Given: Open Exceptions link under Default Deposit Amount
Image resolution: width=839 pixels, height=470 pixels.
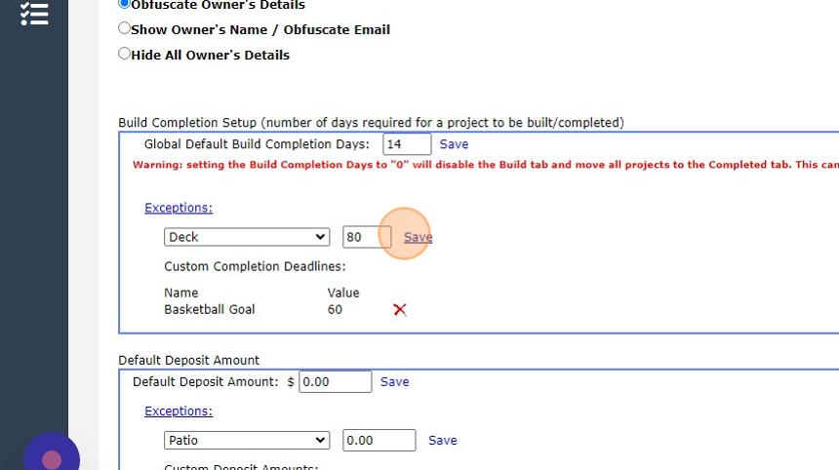Looking at the screenshot, I should pyautogui.click(x=179, y=411).
